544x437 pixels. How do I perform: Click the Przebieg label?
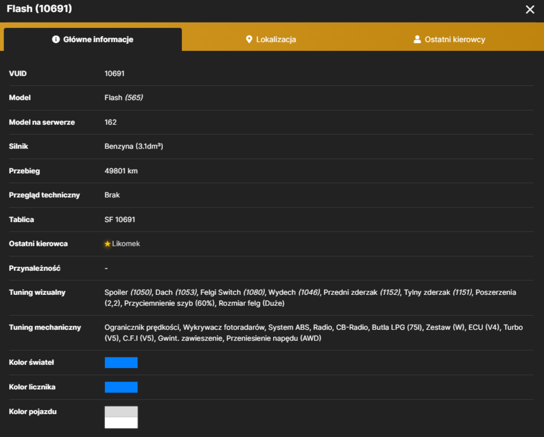(x=24, y=171)
